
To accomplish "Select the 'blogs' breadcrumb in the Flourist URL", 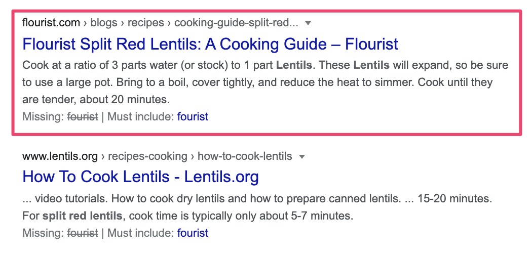I will pos(104,23).
